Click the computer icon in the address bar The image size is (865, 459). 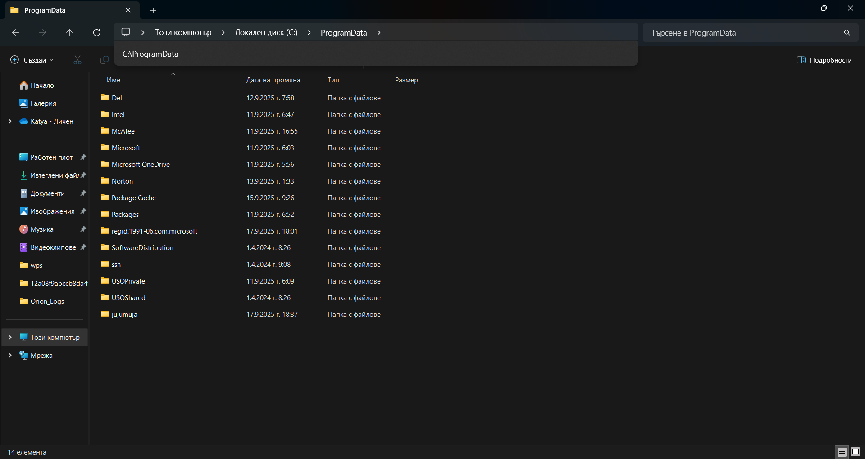(126, 32)
